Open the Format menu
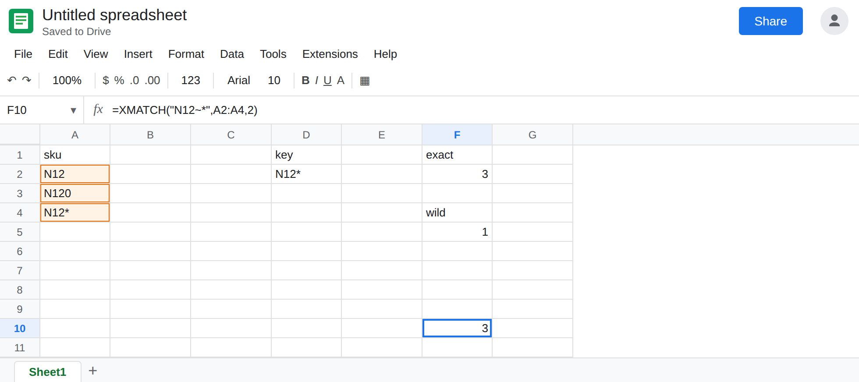 [186, 54]
